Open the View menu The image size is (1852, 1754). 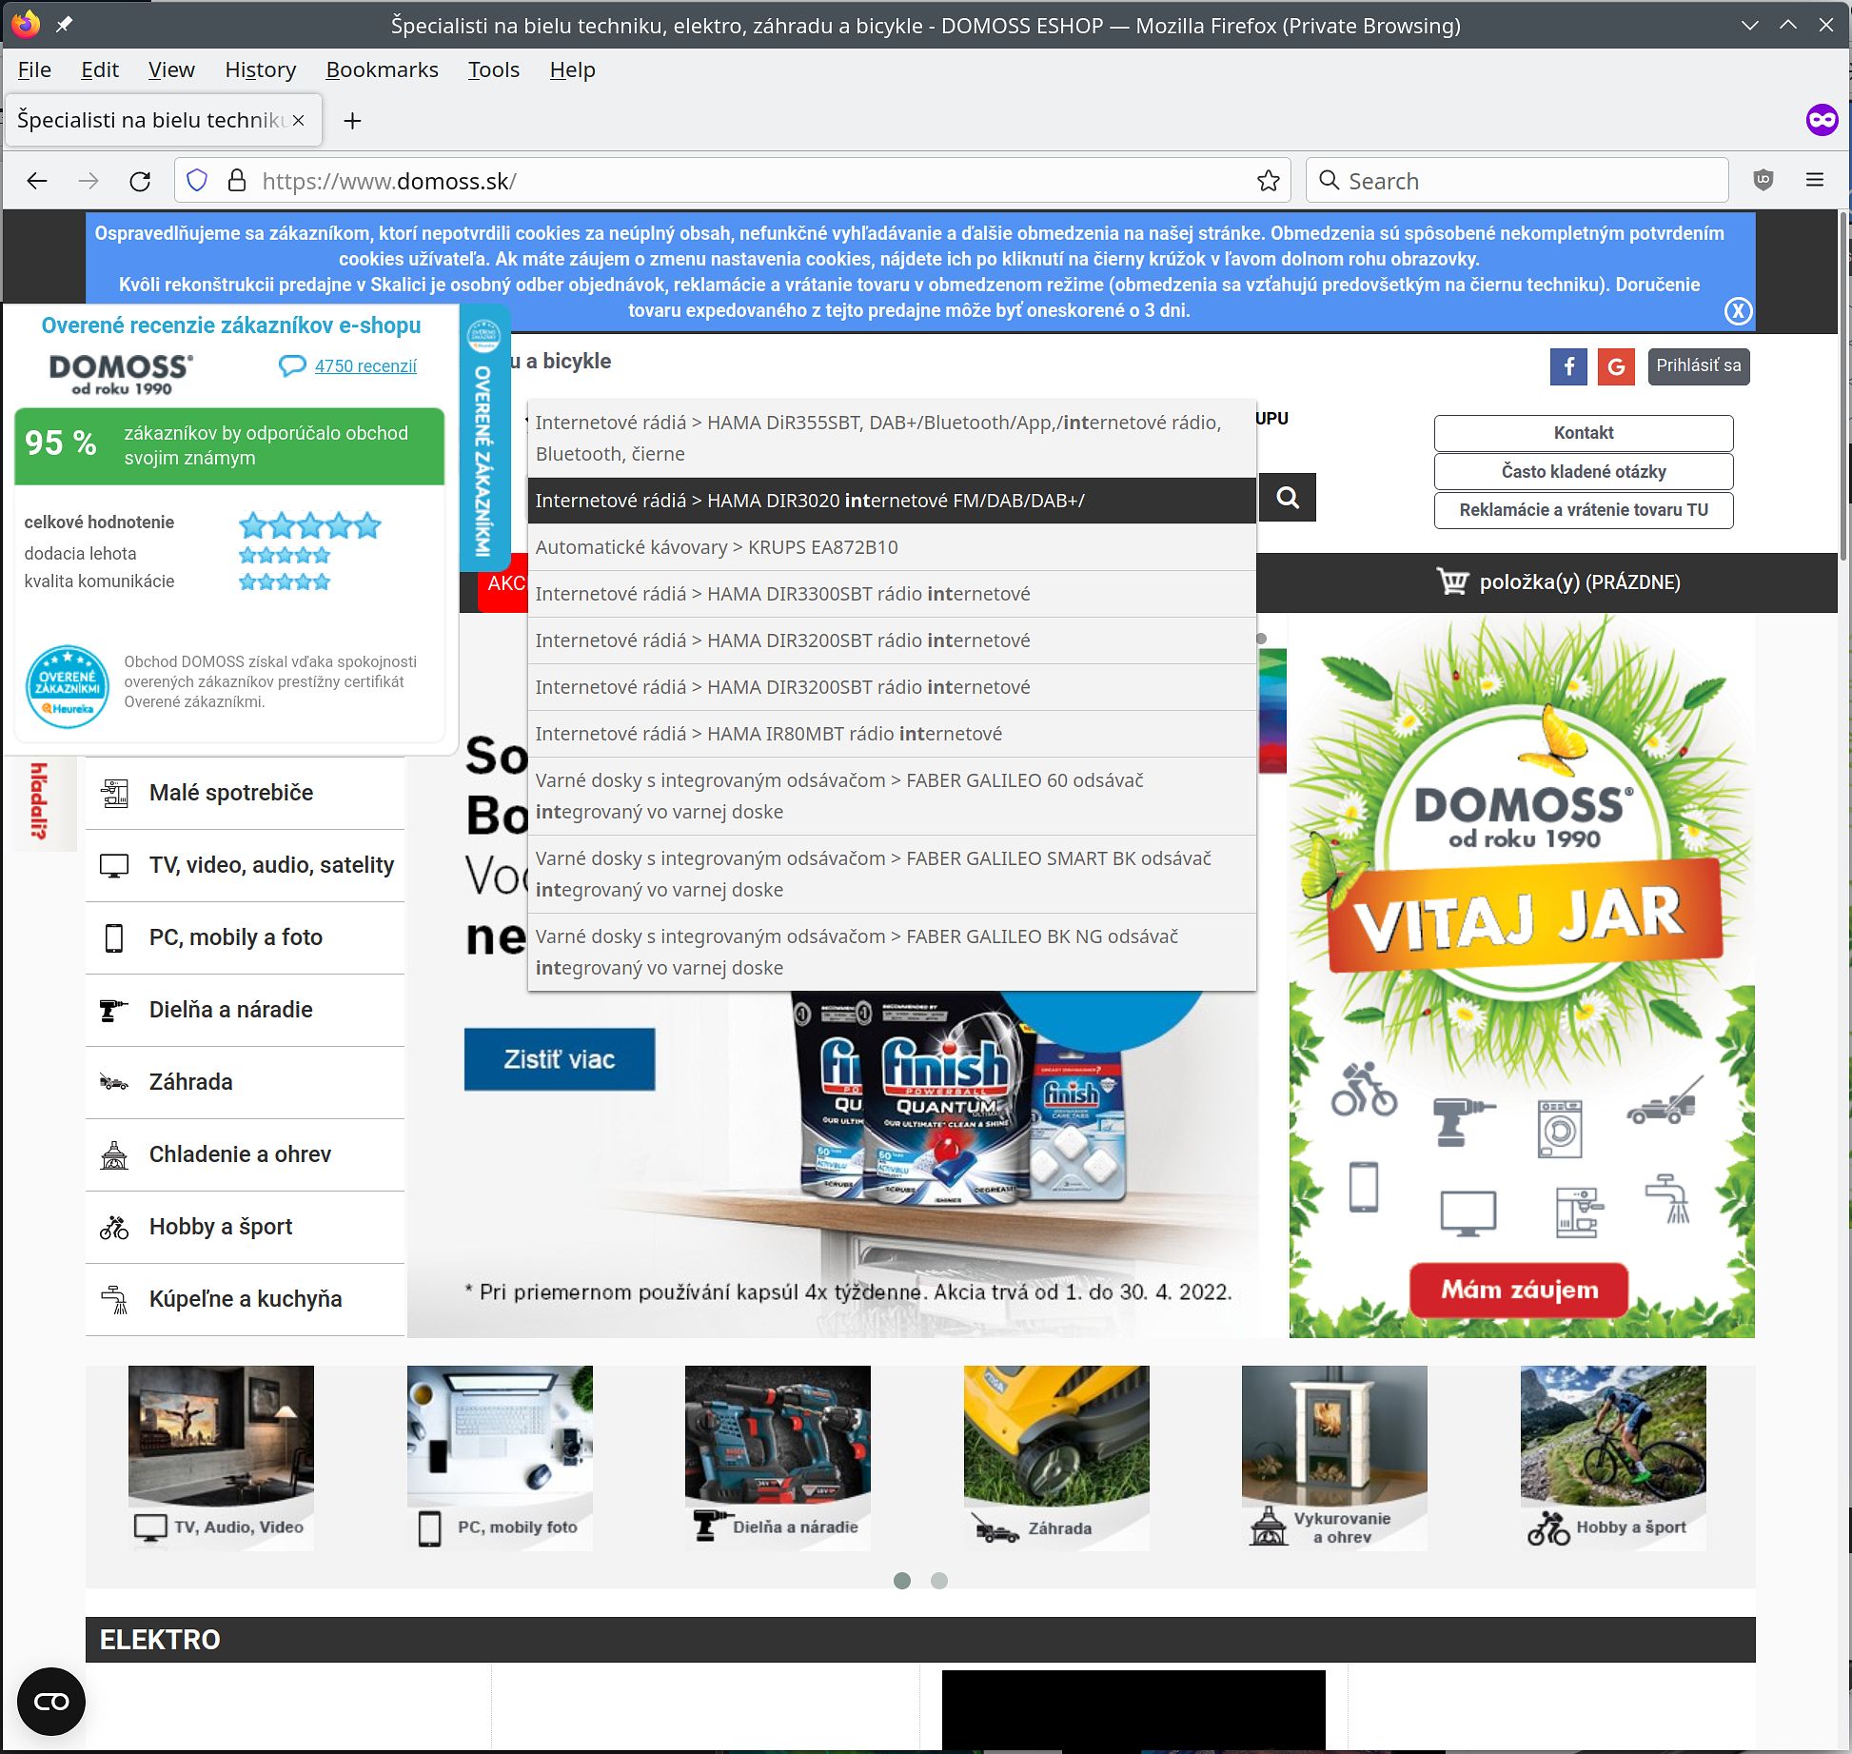[x=171, y=69]
